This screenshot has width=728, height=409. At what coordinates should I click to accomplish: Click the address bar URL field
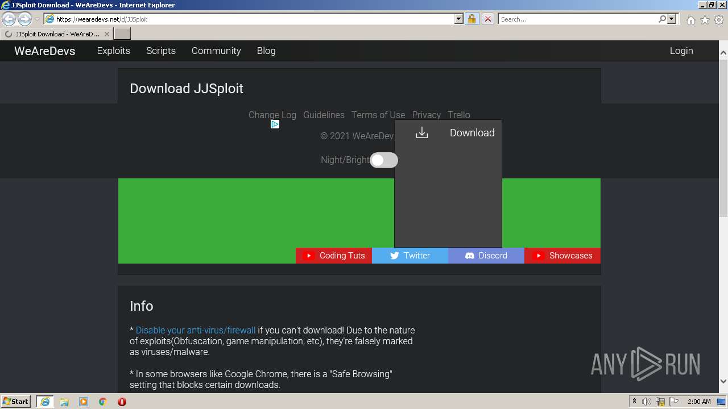tap(254, 19)
